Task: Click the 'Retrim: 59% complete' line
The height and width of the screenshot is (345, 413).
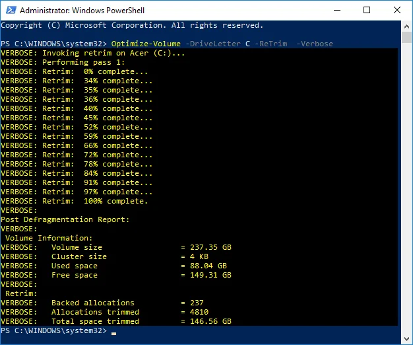Action: click(77, 136)
